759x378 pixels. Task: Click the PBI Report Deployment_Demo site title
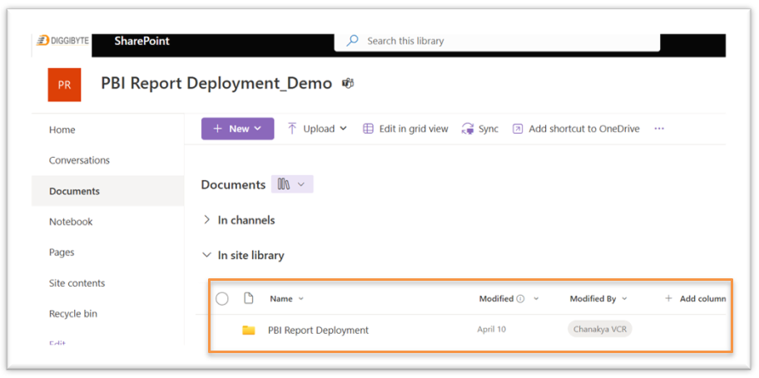point(216,84)
